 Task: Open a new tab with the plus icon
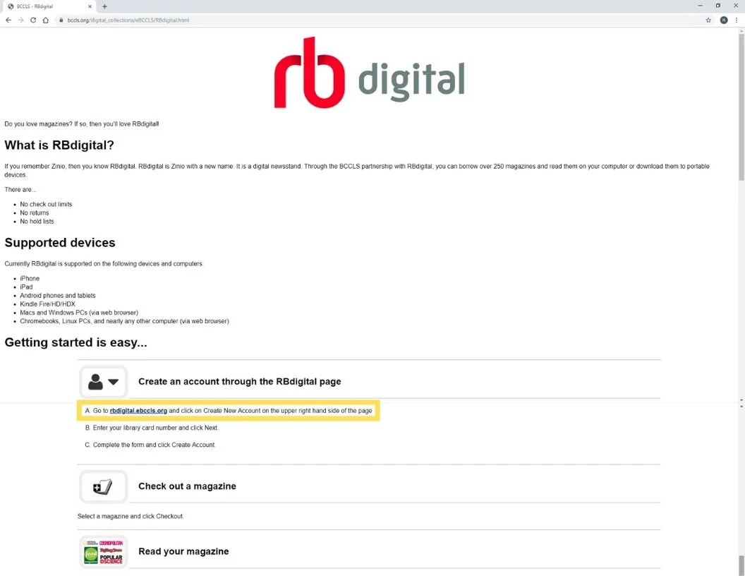104,6
